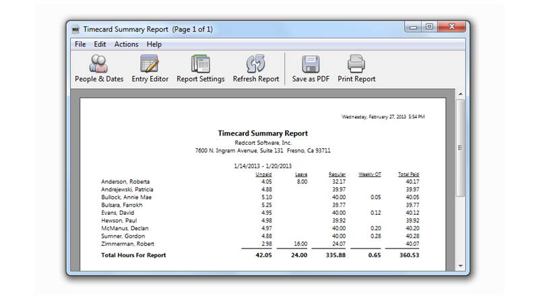Close the Timecard Summary Report window
Viewport: 539px width, 299px height.
(451, 27)
